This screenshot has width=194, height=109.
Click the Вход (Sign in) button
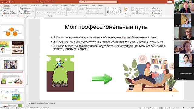170,2
